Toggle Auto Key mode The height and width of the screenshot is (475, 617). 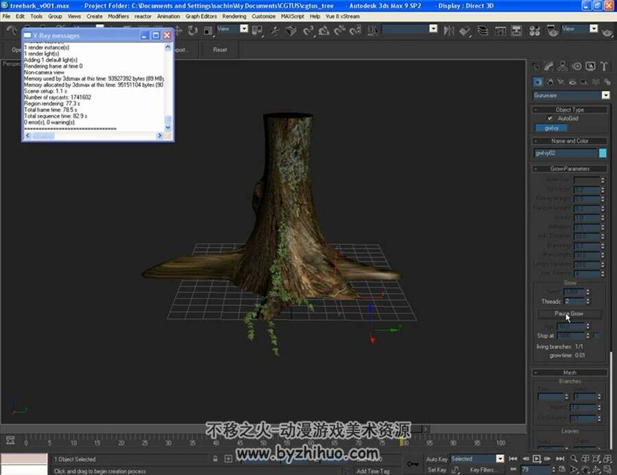click(x=437, y=459)
